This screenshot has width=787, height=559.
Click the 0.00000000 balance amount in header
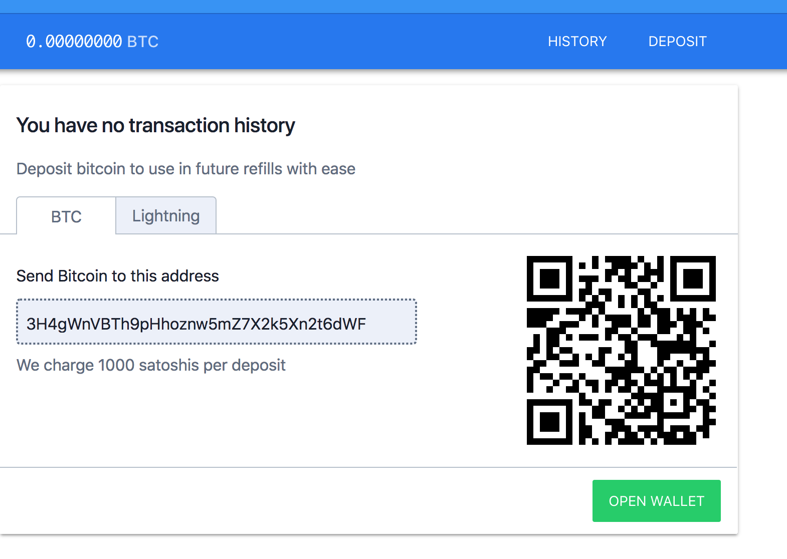(74, 41)
